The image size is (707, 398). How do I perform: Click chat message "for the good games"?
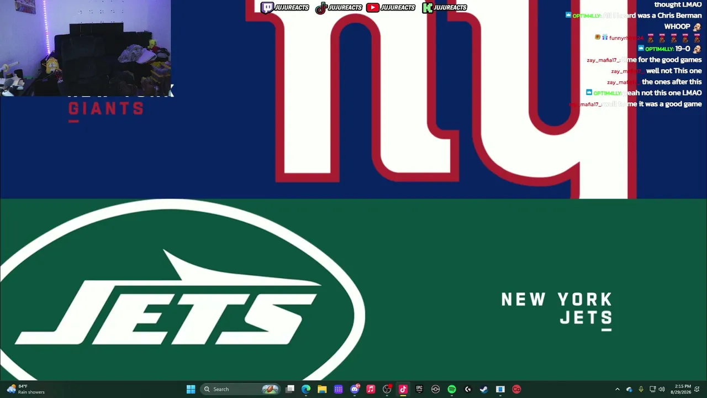click(x=670, y=60)
